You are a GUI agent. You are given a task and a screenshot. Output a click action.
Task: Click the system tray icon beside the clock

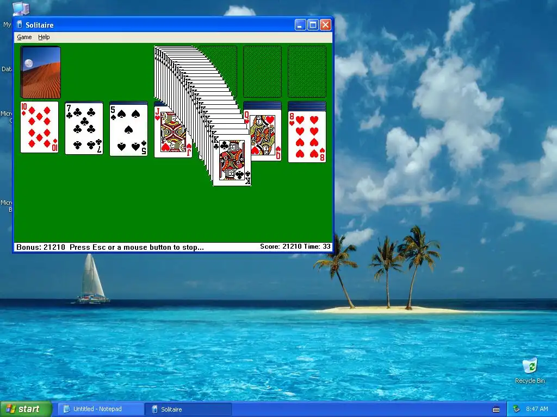click(517, 409)
